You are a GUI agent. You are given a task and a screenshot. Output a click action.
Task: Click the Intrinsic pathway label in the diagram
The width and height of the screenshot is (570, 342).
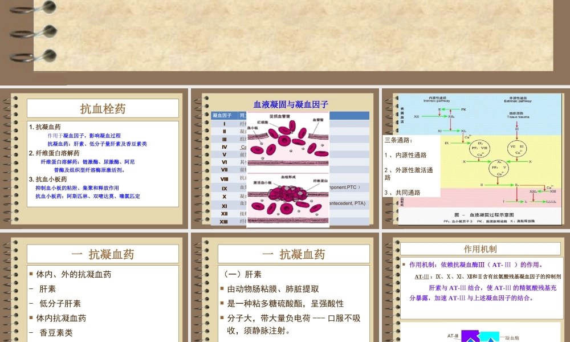439,100
